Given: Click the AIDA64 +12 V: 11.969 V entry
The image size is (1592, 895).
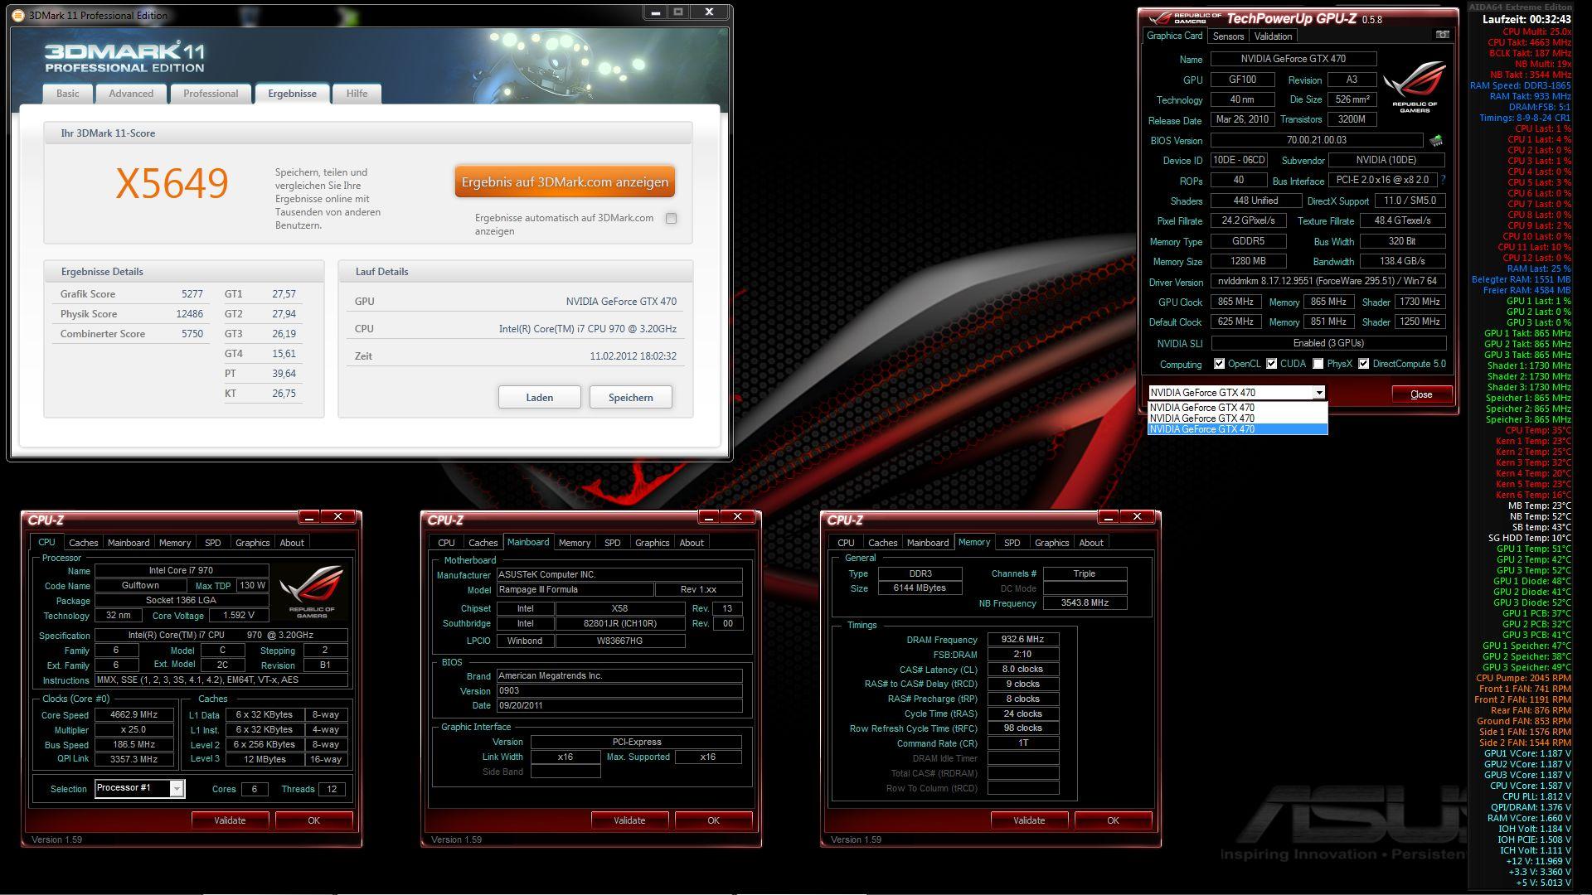Looking at the screenshot, I should click(x=1539, y=861).
